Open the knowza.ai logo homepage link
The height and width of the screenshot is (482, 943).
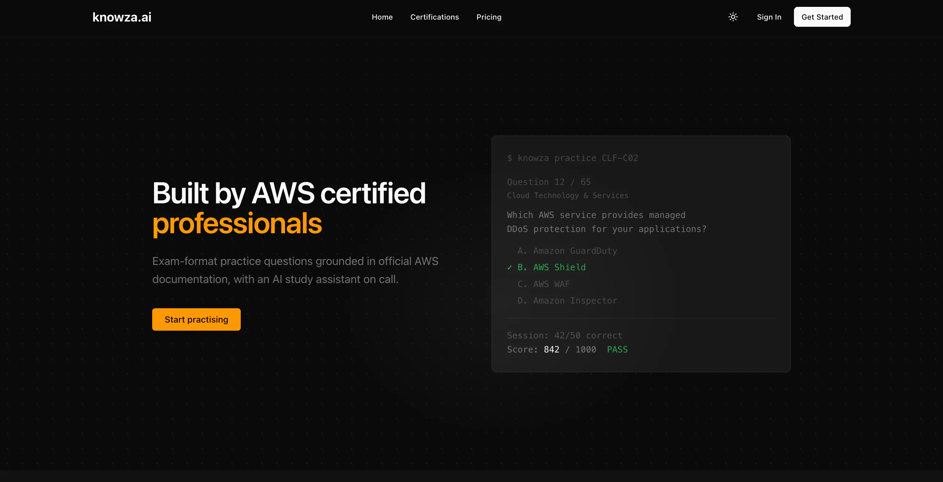[122, 17]
